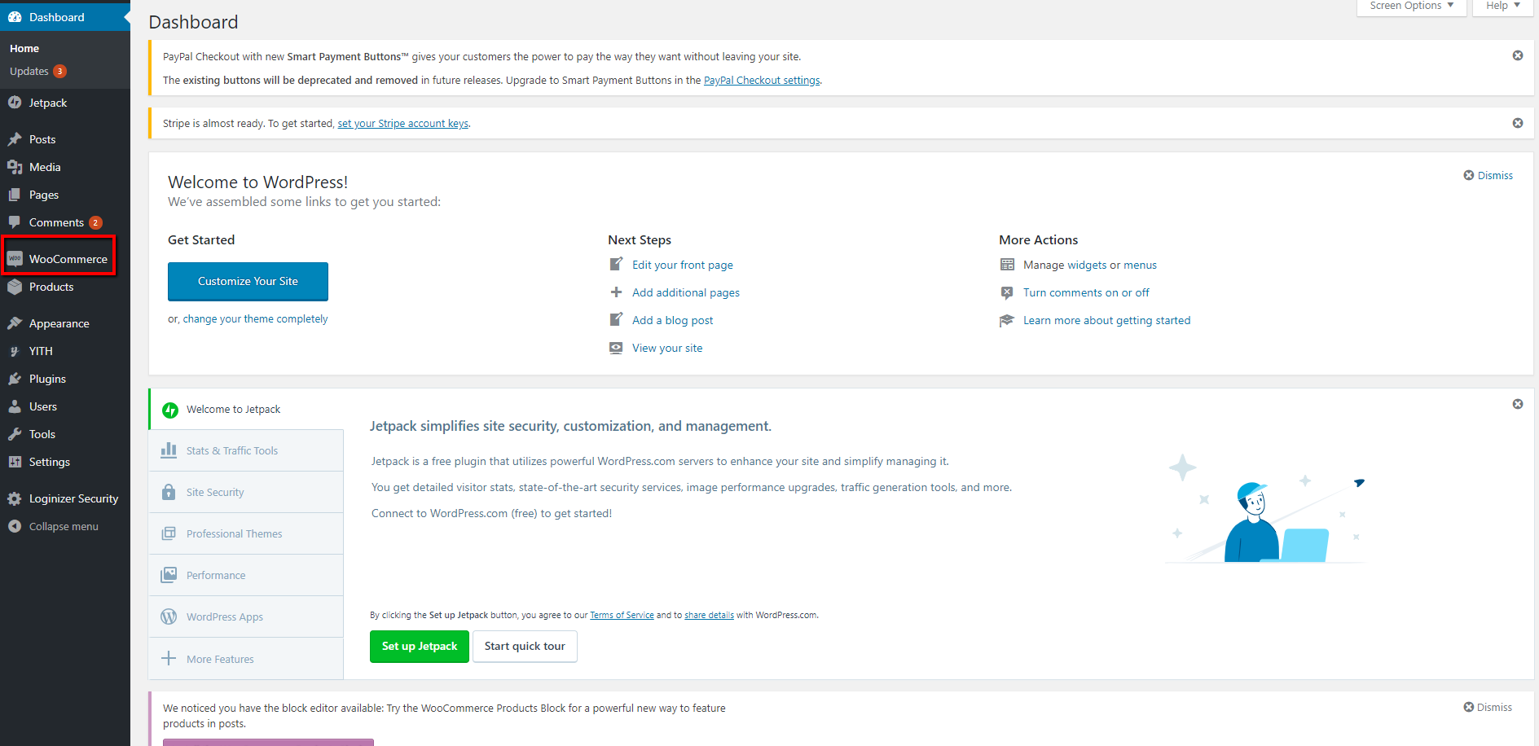Click the Media library icon
Viewport: 1539px width, 746px height.
(15, 167)
